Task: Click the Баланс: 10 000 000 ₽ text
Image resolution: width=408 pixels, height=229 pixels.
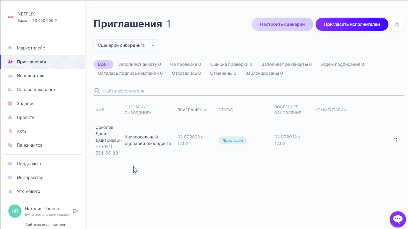Action: coord(37,20)
